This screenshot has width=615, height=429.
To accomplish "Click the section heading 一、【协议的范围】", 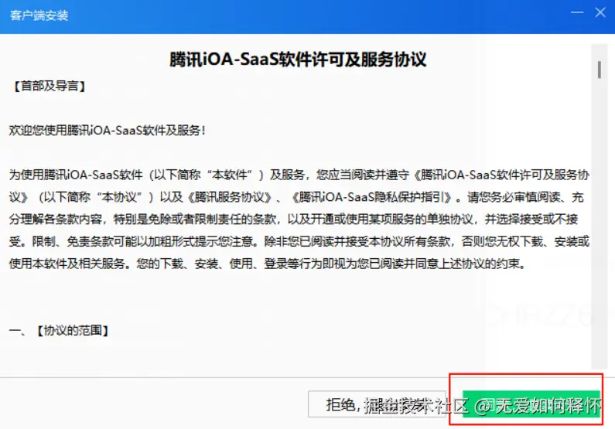I will 60,331.
